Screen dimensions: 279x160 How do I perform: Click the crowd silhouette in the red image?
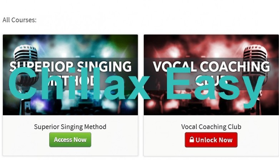tap(196, 109)
